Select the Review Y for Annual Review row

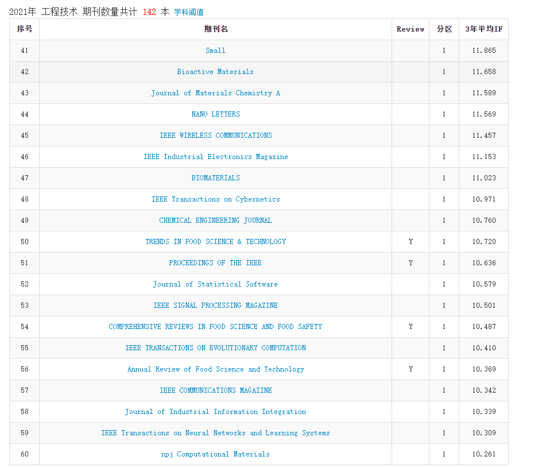pos(411,369)
